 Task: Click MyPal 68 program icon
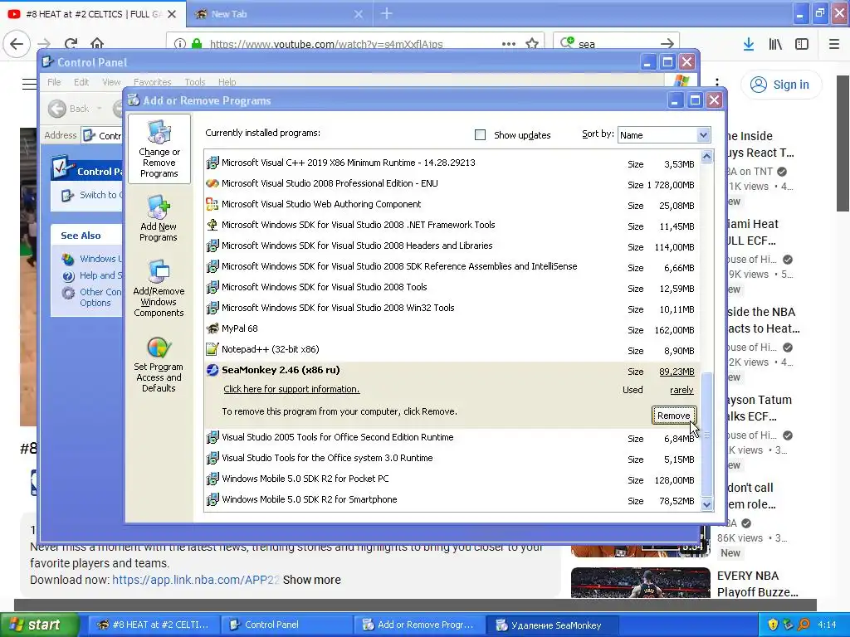(212, 328)
